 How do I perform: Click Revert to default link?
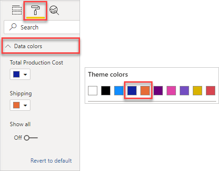pyautogui.click(x=51, y=160)
